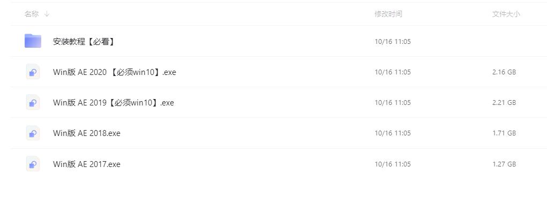Click the modified time of AE 2017 row

tap(393, 164)
